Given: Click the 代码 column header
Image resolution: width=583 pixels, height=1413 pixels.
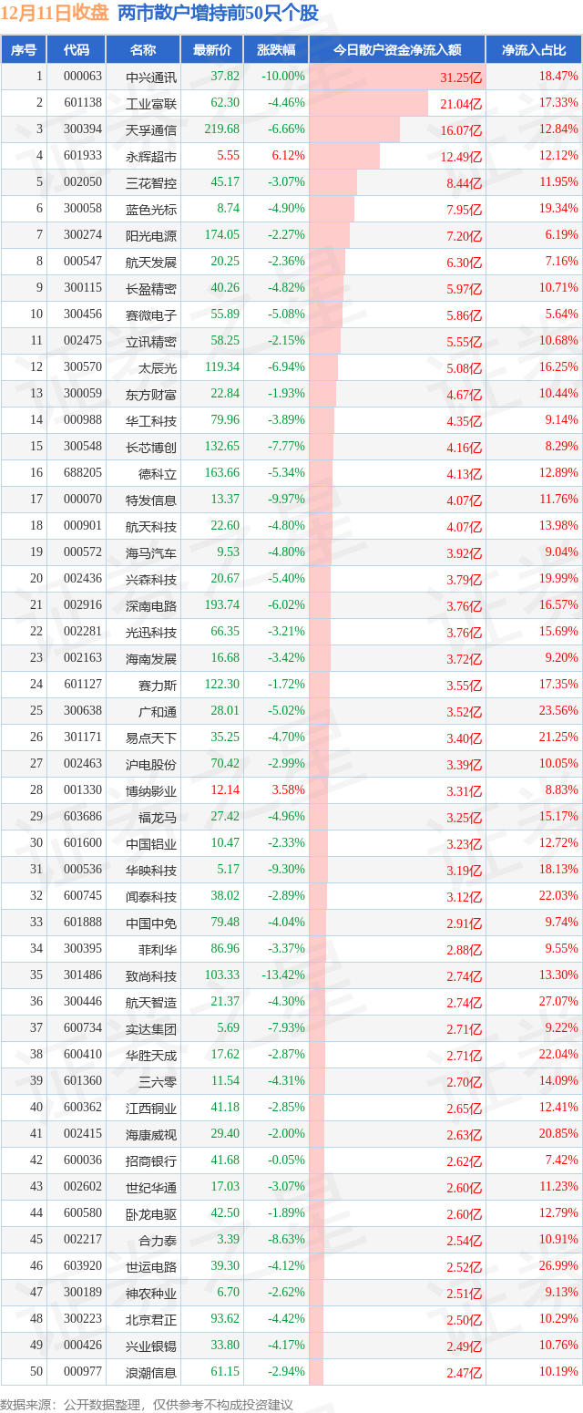Looking at the screenshot, I should pyautogui.click(x=77, y=49).
